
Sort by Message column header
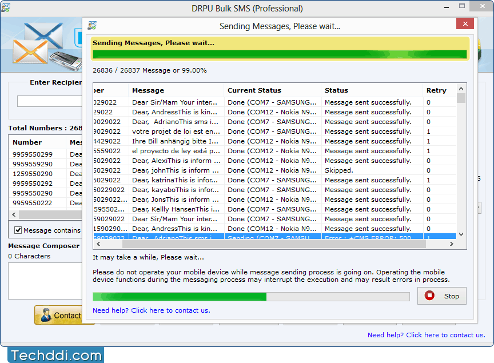[176, 90]
